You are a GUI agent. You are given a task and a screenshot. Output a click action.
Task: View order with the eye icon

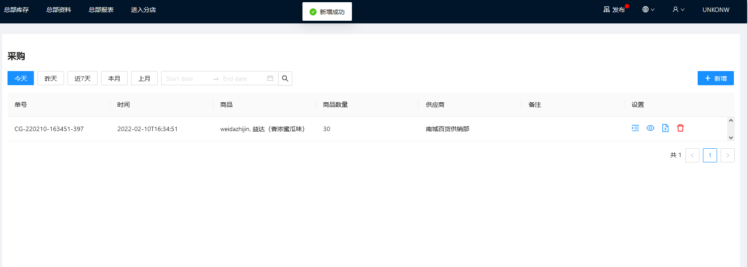click(x=650, y=128)
